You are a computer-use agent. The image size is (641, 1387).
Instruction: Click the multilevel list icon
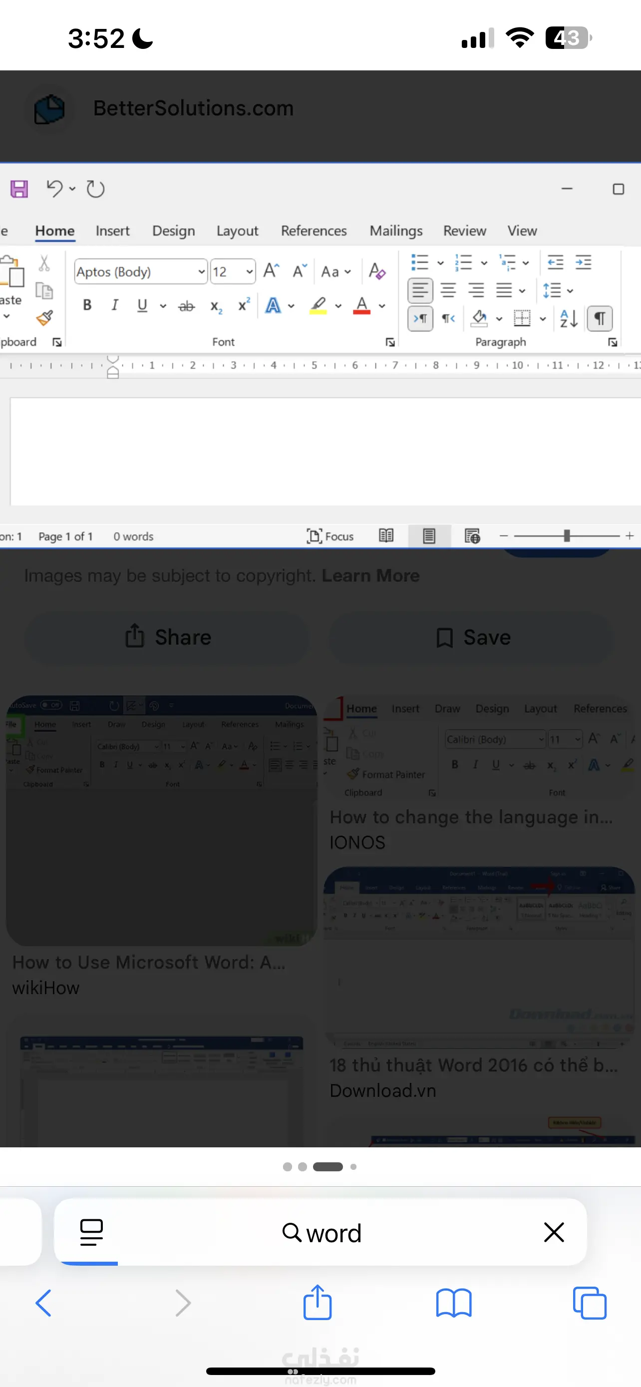(507, 262)
